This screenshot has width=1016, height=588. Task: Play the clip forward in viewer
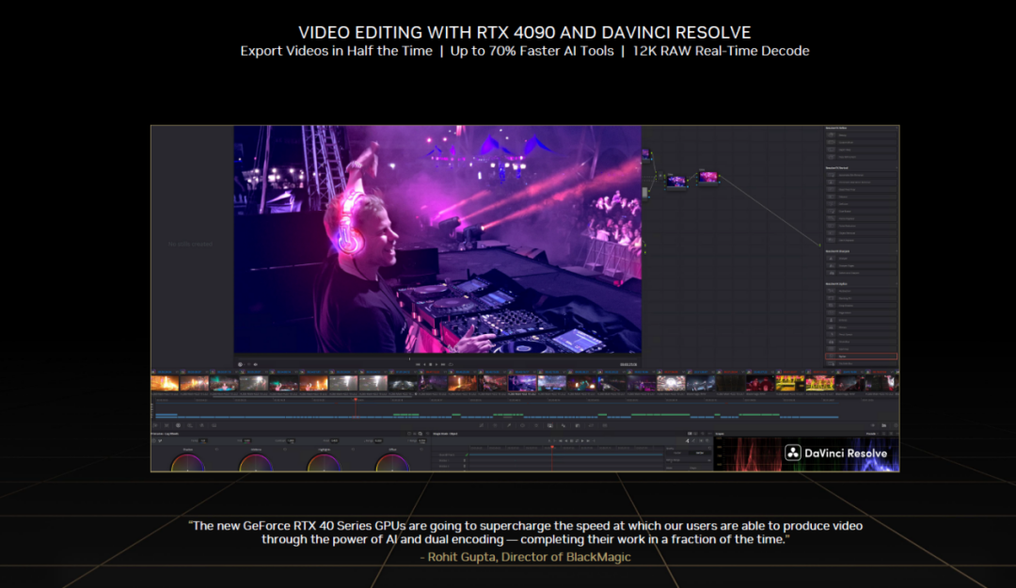click(x=437, y=364)
